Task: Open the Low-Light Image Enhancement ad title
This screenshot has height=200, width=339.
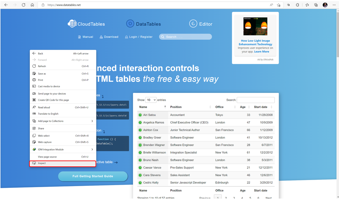Action: [255, 42]
